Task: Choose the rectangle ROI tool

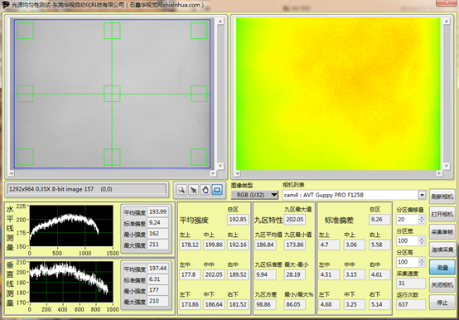Action: (217, 190)
